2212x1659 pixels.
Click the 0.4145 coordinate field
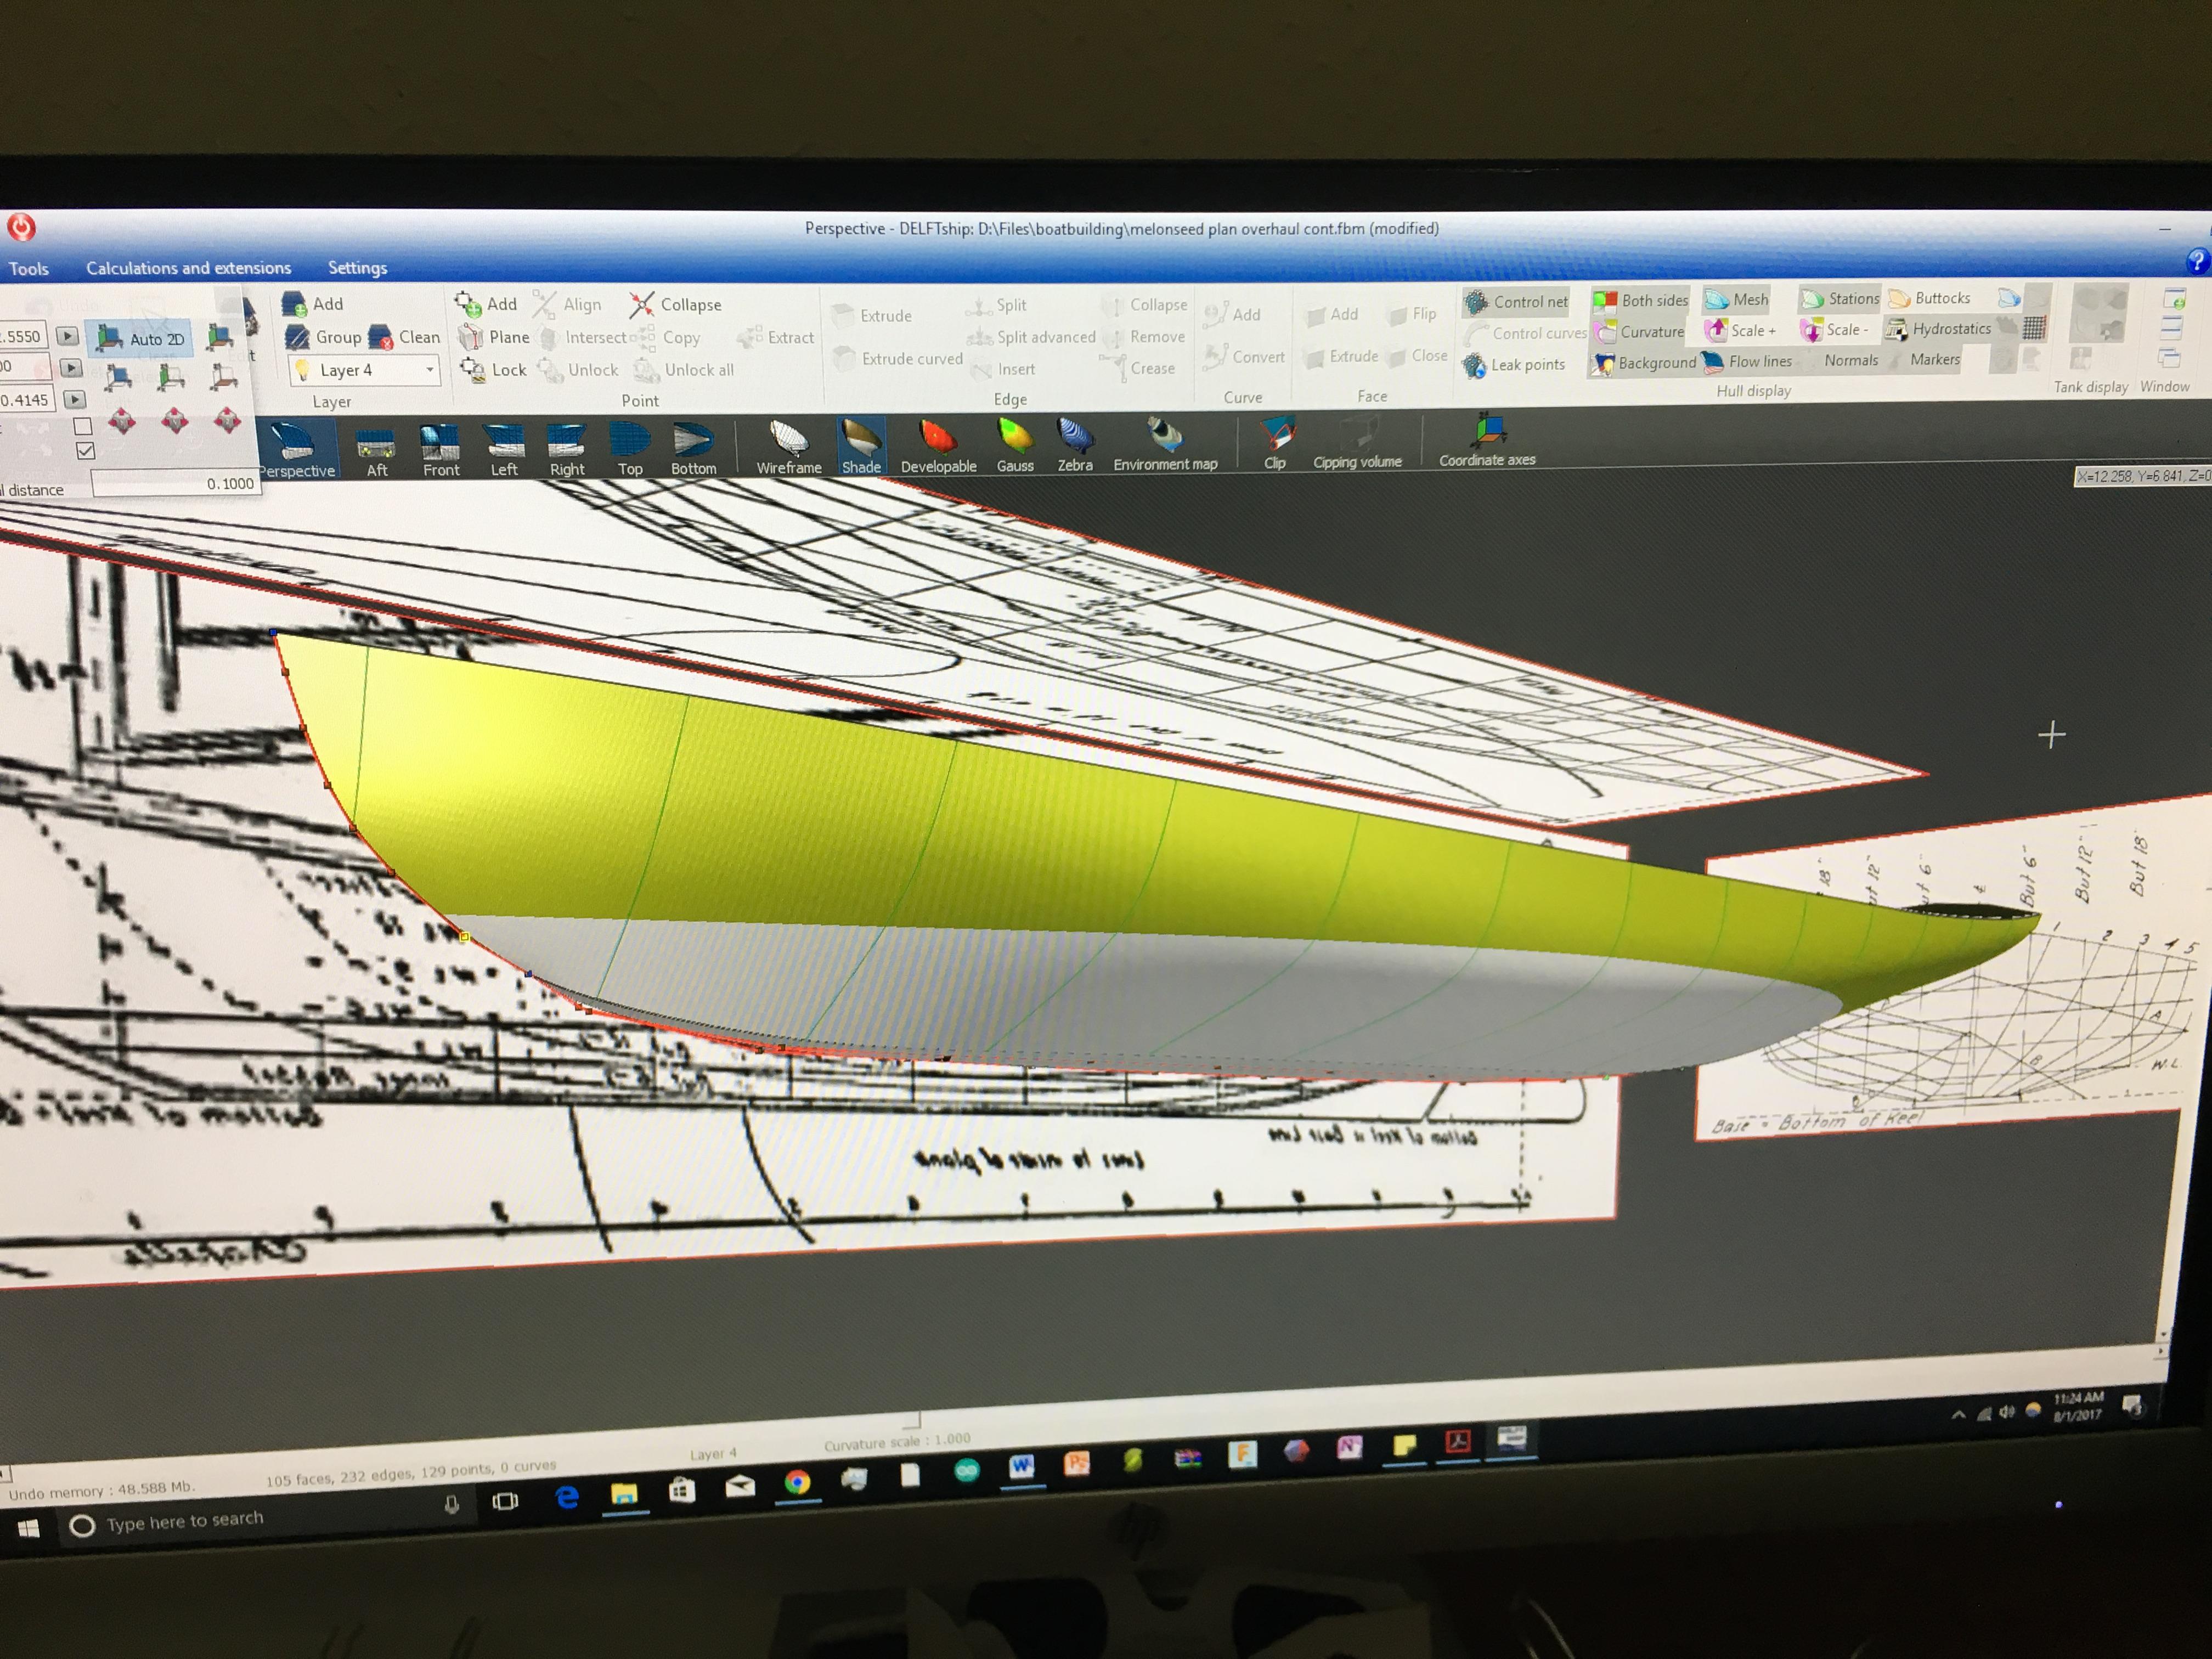(x=26, y=400)
